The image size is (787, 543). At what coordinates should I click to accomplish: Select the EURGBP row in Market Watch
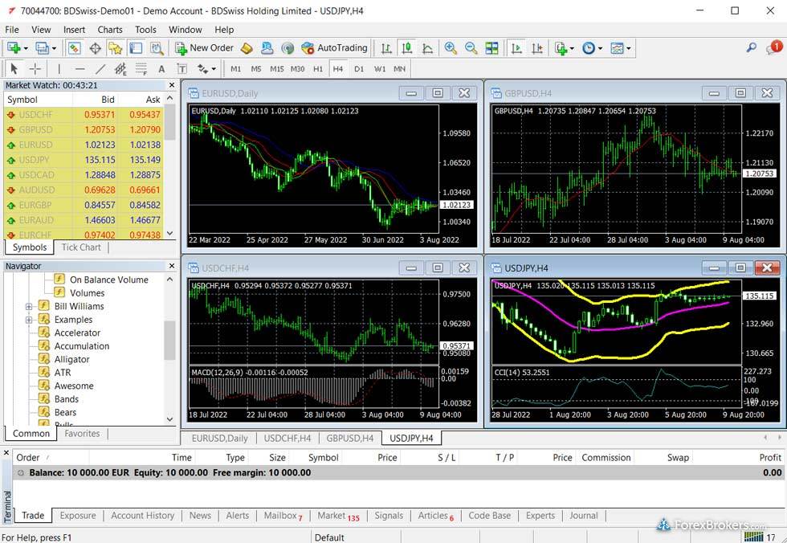84,205
